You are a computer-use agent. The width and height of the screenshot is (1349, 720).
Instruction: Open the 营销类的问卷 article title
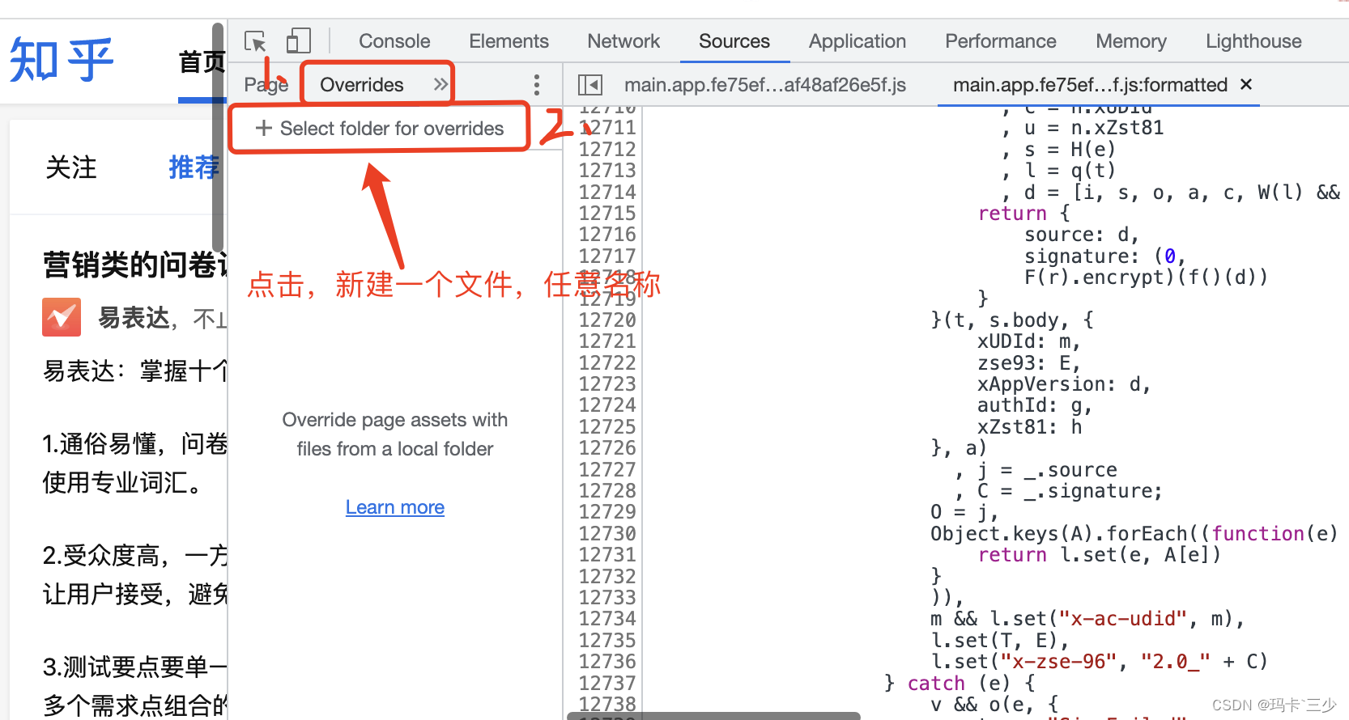click(x=135, y=265)
